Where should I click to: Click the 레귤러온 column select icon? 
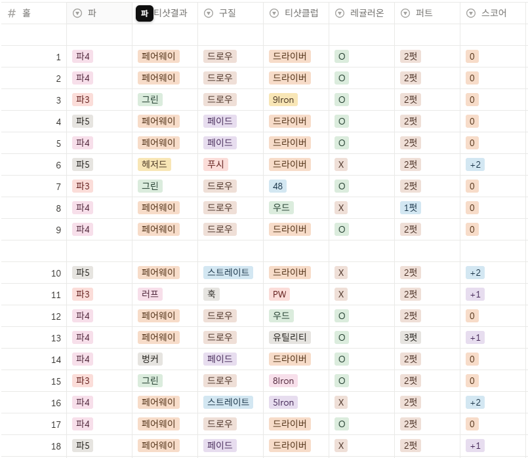pos(340,13)
